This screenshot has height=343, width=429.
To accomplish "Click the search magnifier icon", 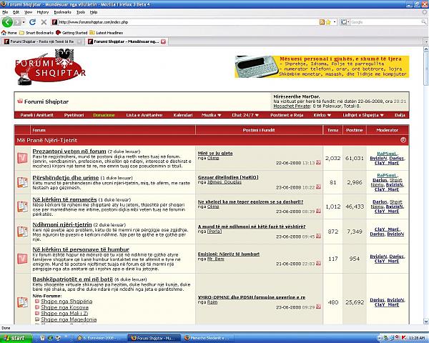I will click(x=424, y=22).
